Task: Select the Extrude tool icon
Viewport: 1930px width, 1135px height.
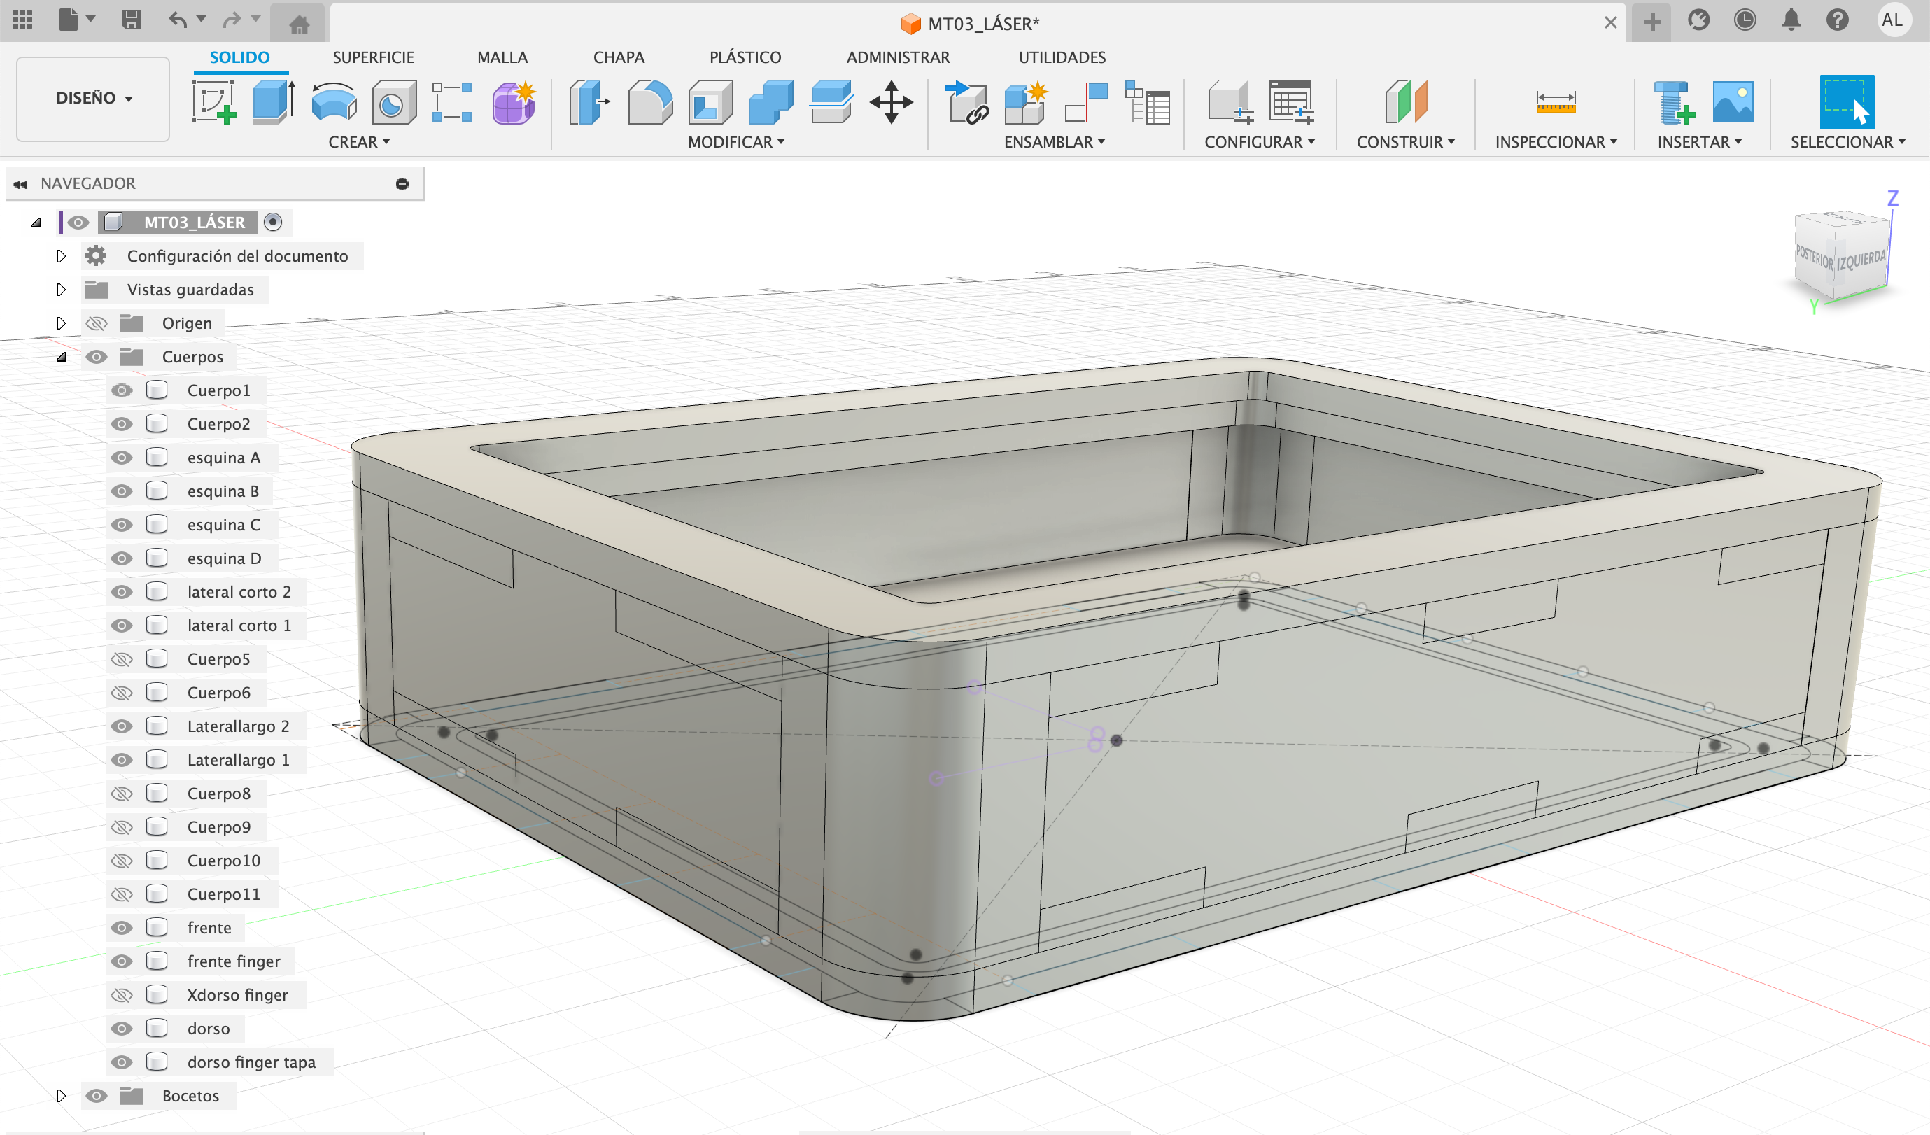Action: click(274, 102)
